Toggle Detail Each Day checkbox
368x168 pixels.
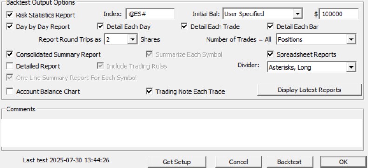[x=100, y=26]
